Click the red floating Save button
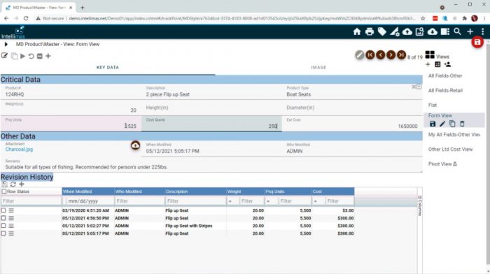This screenshot has width=490, height=274. coord(477,42)
